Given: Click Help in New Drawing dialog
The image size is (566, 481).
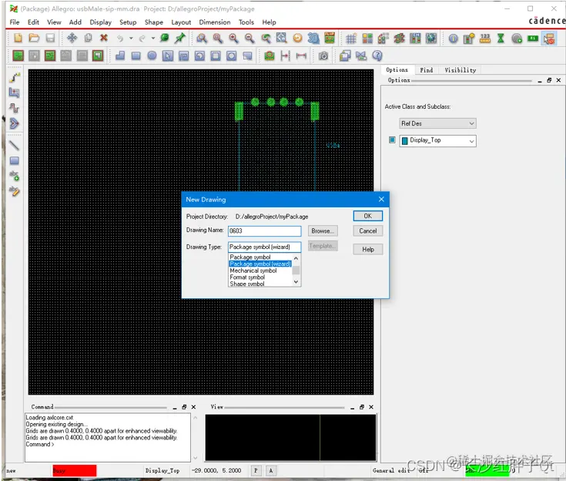Looking at the screenshot, I should pyautogui.click(x=367, y=249).
